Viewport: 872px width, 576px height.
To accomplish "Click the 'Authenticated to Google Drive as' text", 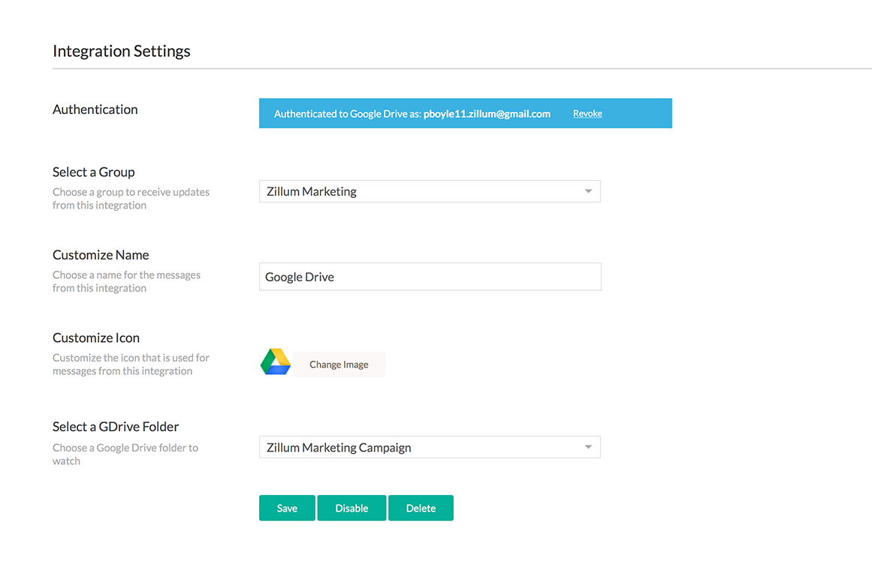I will click(x=347, y=114).
